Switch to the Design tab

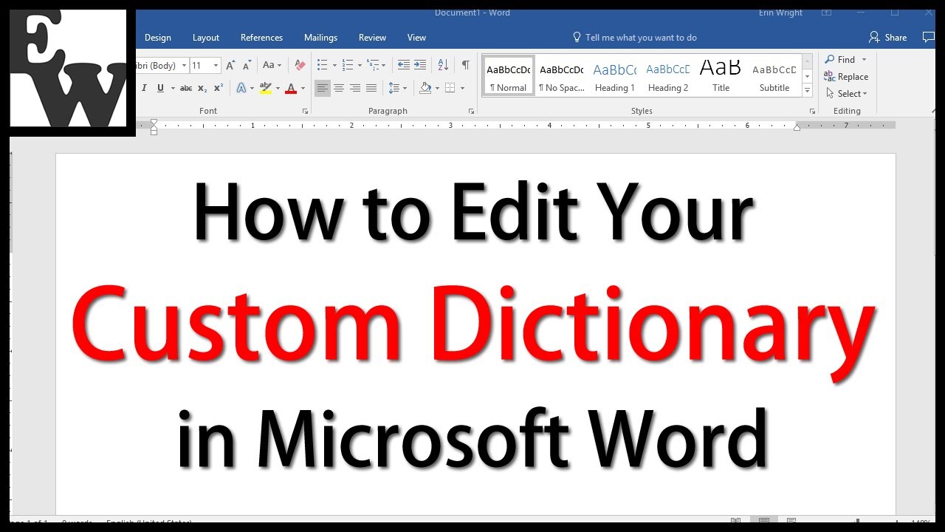(158, 38)
